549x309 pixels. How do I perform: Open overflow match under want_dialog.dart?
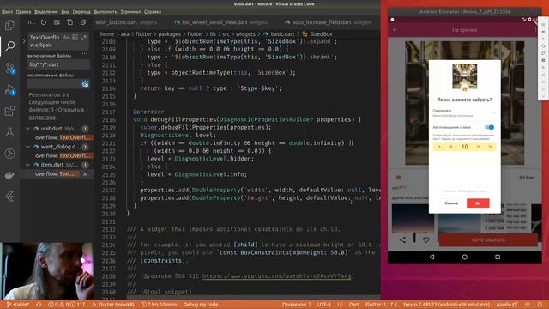(x=63, y=155)
